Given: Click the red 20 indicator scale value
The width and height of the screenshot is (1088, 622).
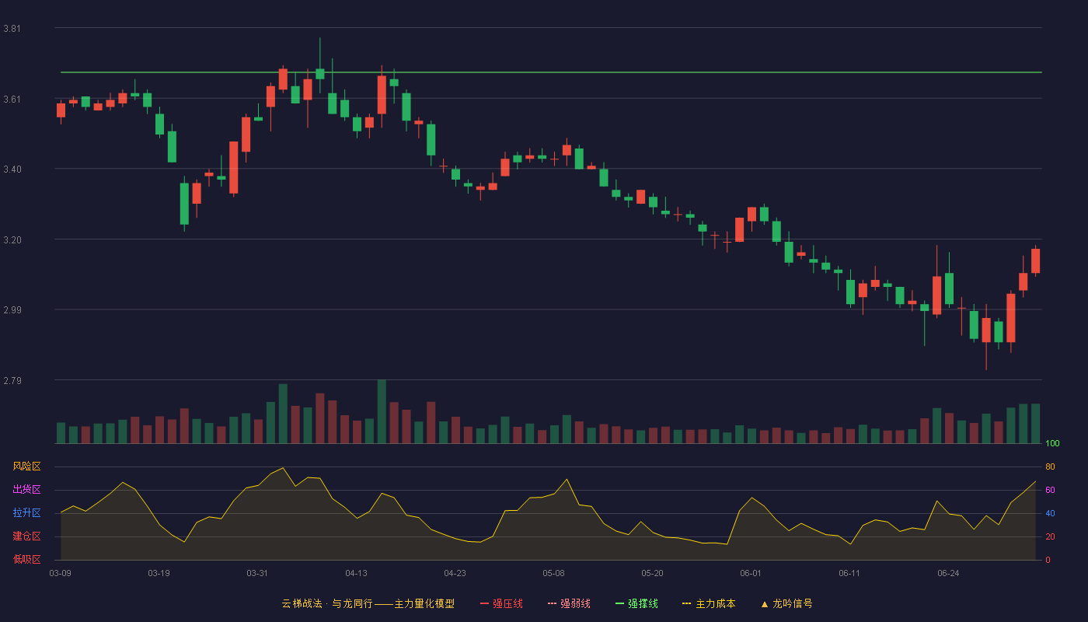Looking at the screenshot, I should pyautogui.click(x=1050, y=536).
